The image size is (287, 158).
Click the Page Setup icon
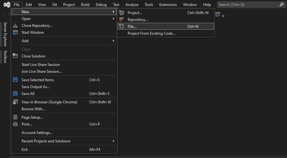pyautogui.click(x=15, y=117)
